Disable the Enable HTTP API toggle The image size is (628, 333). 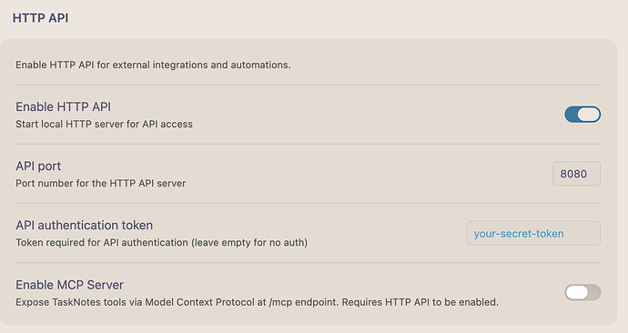[x=582, y=115]
